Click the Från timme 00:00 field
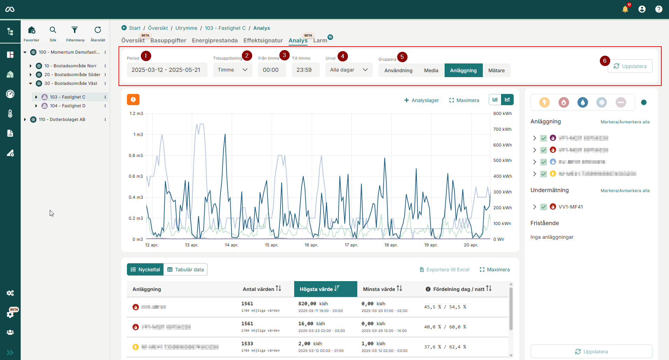The height and width of the screenshot is (360, 669). coord(272,70)
